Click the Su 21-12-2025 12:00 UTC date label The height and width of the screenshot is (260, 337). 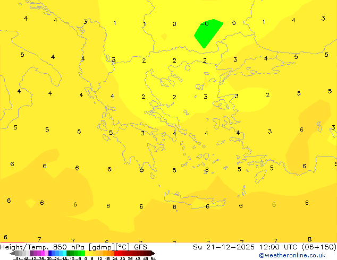[x=246, y=247]
